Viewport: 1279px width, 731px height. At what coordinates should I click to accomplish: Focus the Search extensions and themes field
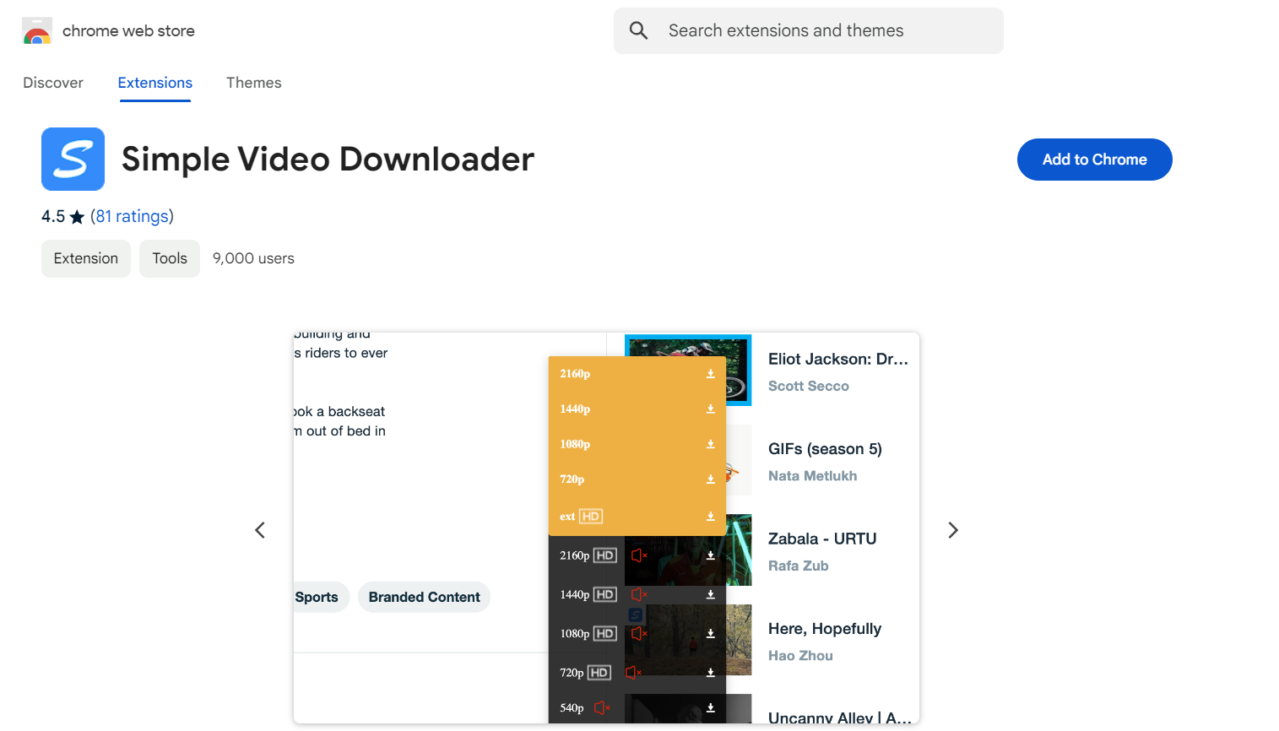pos(809,31)
